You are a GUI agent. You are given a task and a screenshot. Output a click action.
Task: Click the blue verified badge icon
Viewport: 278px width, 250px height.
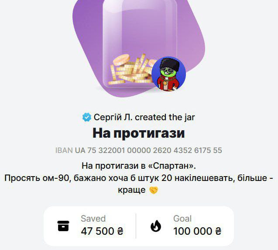[x=87, y=117]
